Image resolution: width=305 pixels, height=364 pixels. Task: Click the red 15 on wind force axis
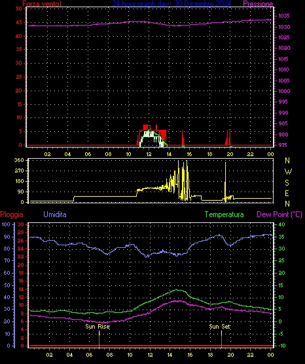pyautogui.click(x=19, y=104)
